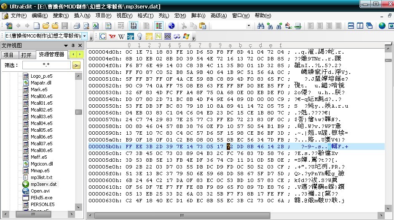
Task: Open the 帮助(H) menu
Action: pos(263,16)
